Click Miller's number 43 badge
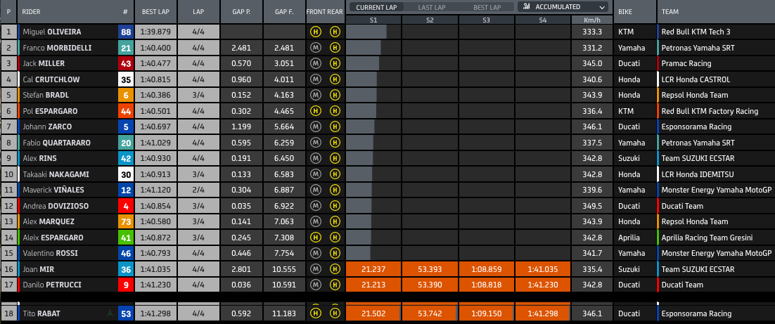This screenshot has height=324, width=775. [126, 64]
